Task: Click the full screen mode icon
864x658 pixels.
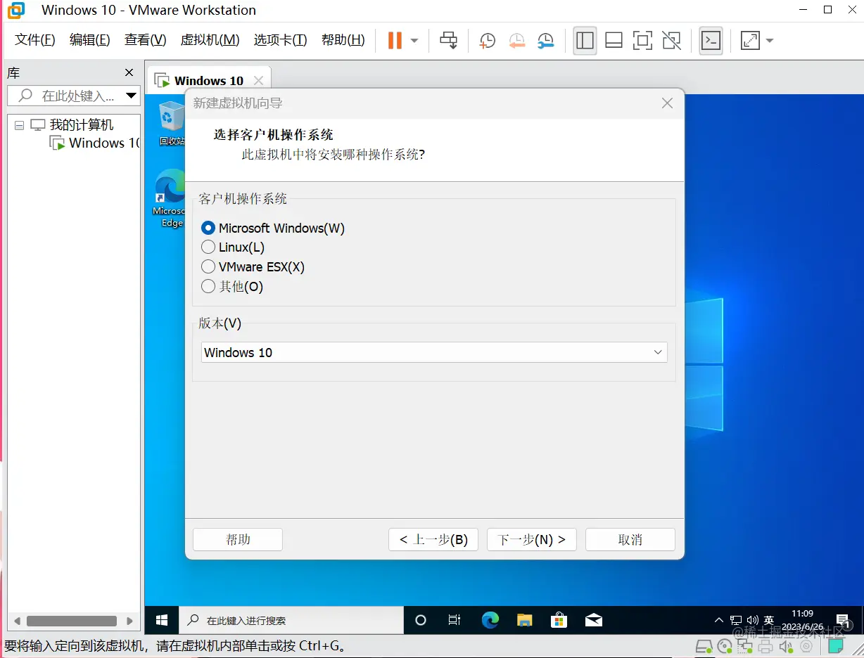Action: click(x=642, y=41)
